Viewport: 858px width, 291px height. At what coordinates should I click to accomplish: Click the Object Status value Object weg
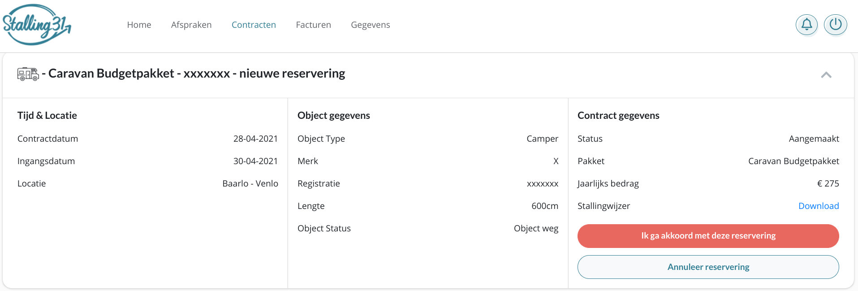536,229
